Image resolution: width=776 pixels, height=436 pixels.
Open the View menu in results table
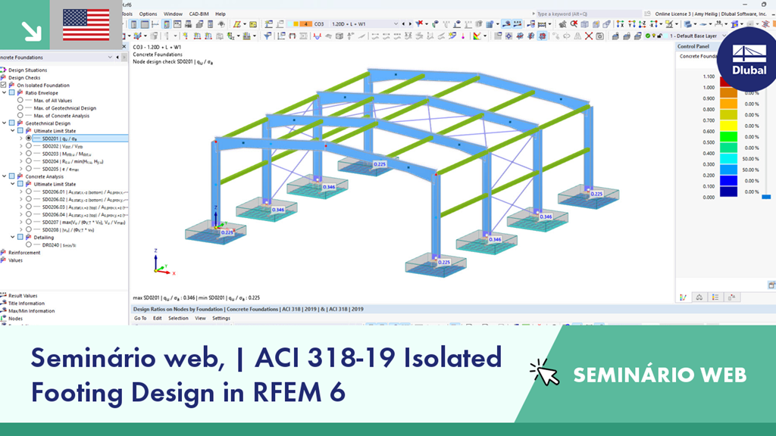[200, 319]
